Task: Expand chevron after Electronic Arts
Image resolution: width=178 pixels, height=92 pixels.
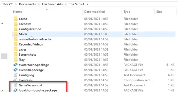Action: click(66, 4)
